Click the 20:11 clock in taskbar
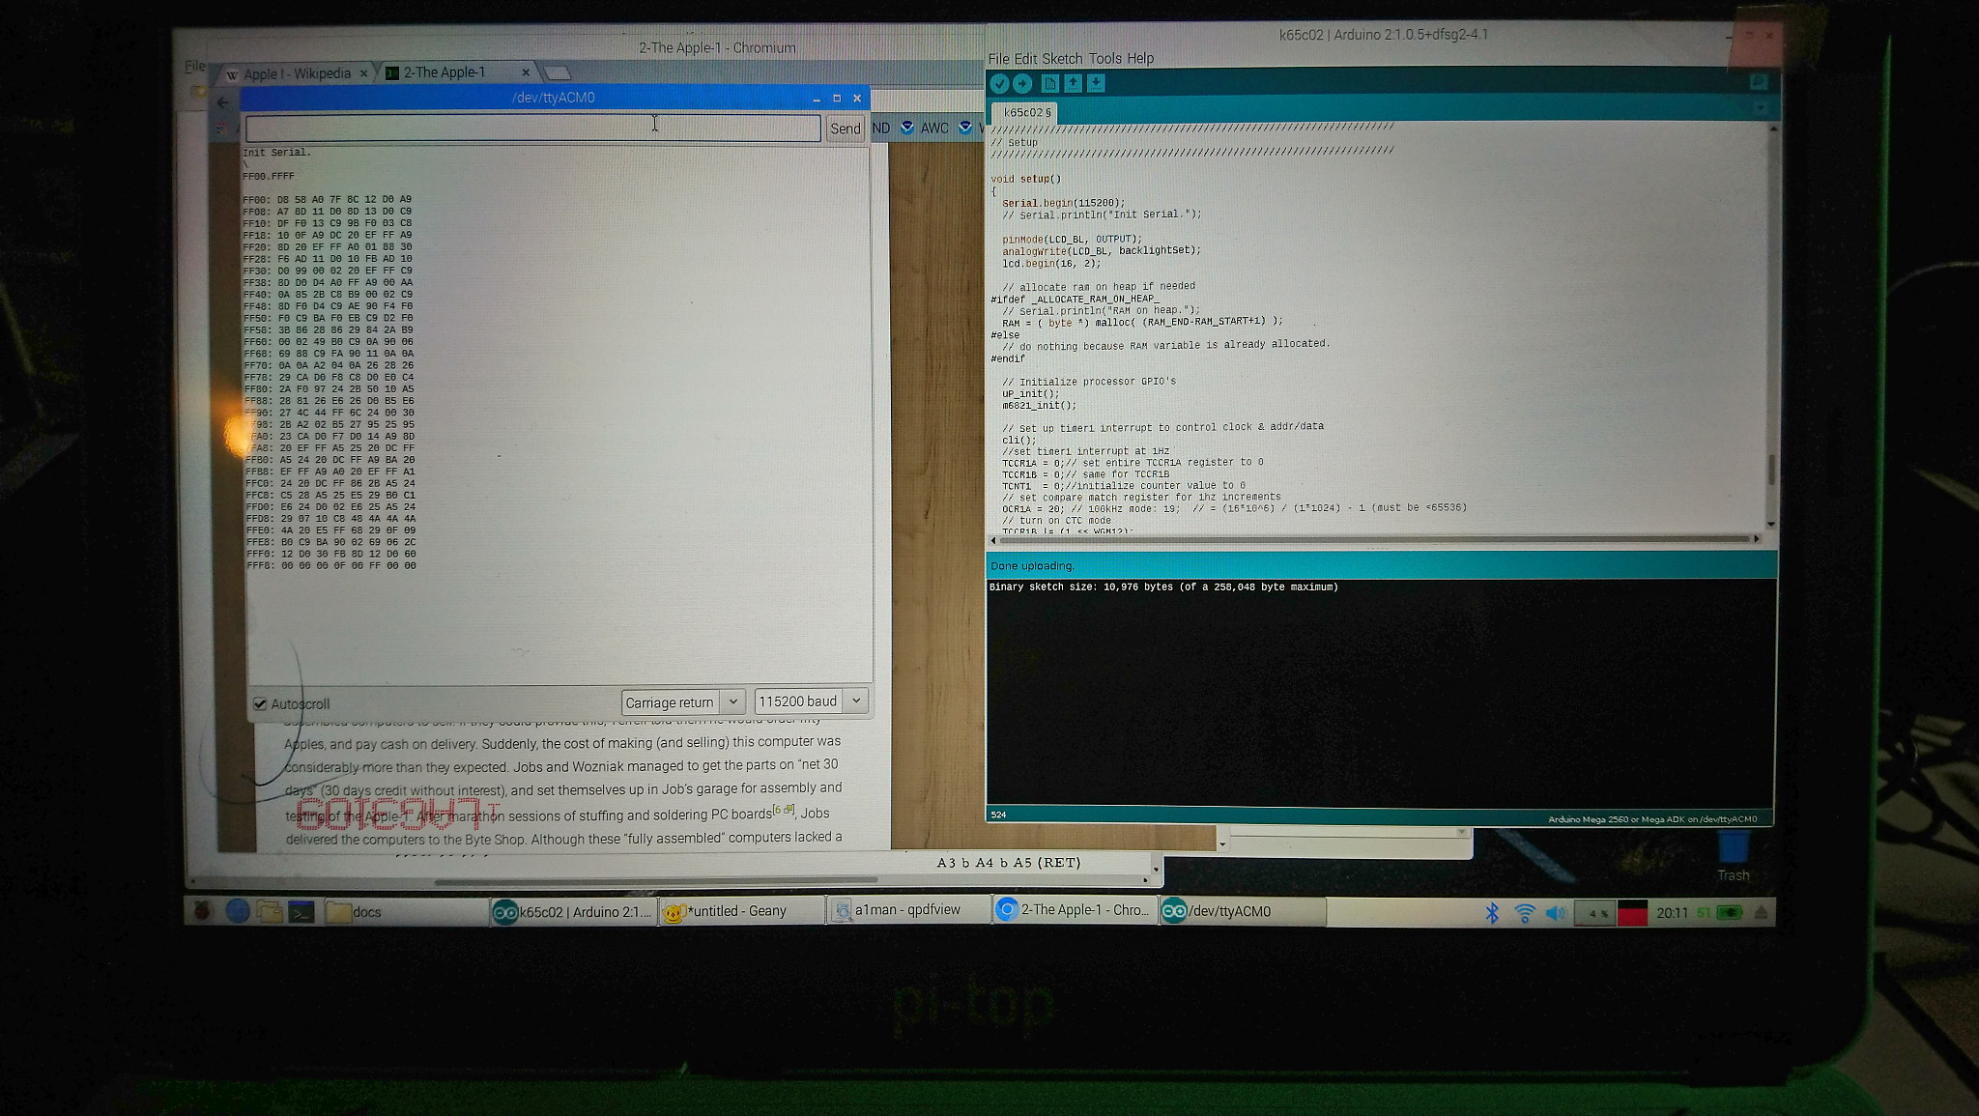The image size is (1979, 1116). click(1673, 912)
